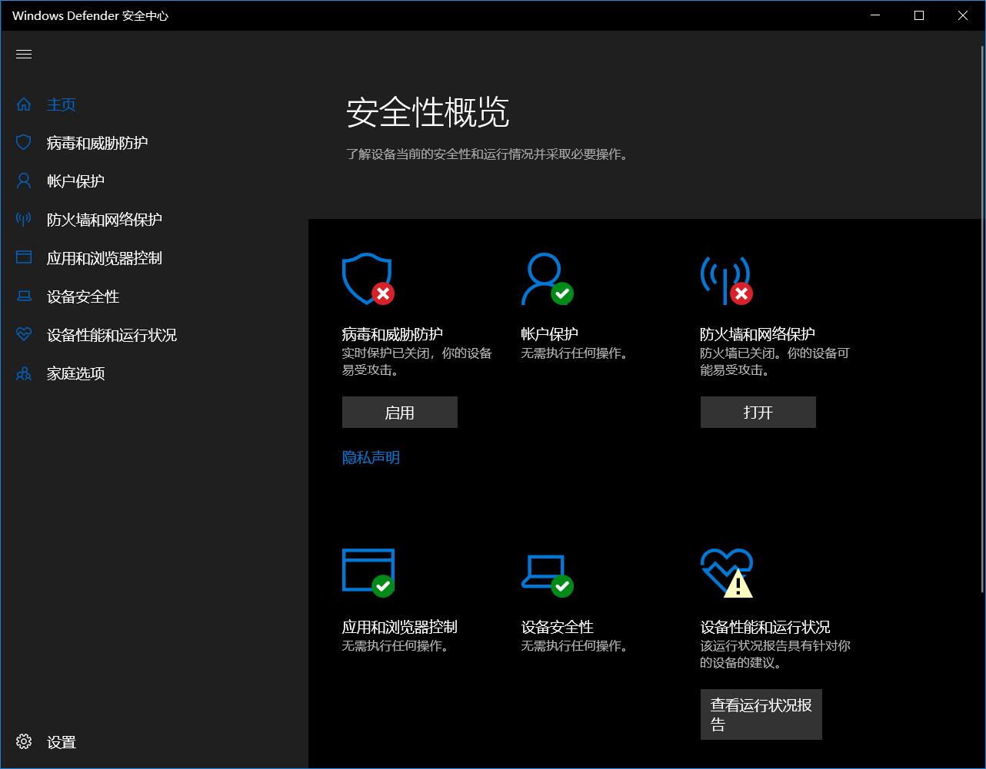The image size is (986, 769).
Task: Click the settings gear icon
Action: (24, 741)
